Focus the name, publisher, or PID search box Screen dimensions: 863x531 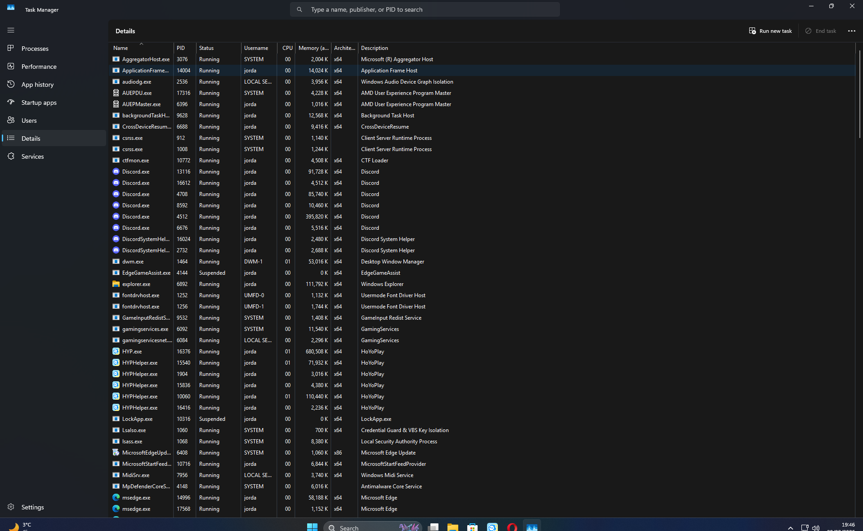[x=425, y=9]
